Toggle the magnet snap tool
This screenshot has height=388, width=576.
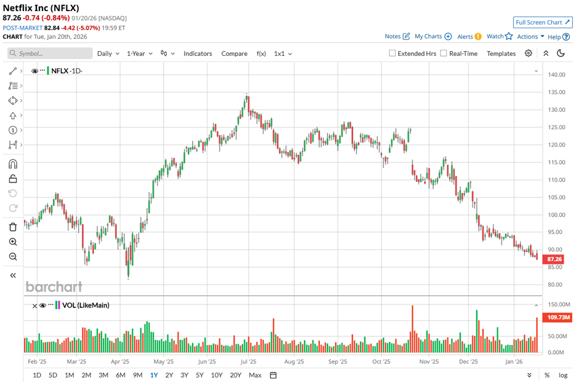13,164
